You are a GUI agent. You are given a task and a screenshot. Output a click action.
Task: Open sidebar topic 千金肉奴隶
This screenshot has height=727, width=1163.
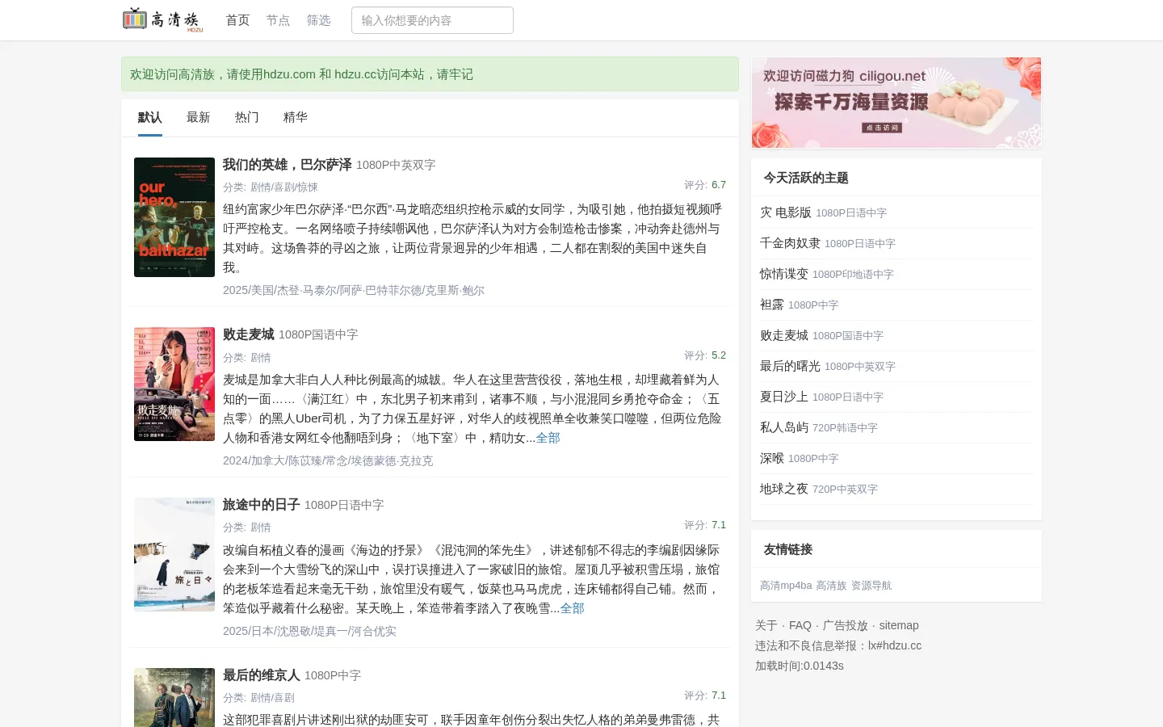(x=790, y=243)
